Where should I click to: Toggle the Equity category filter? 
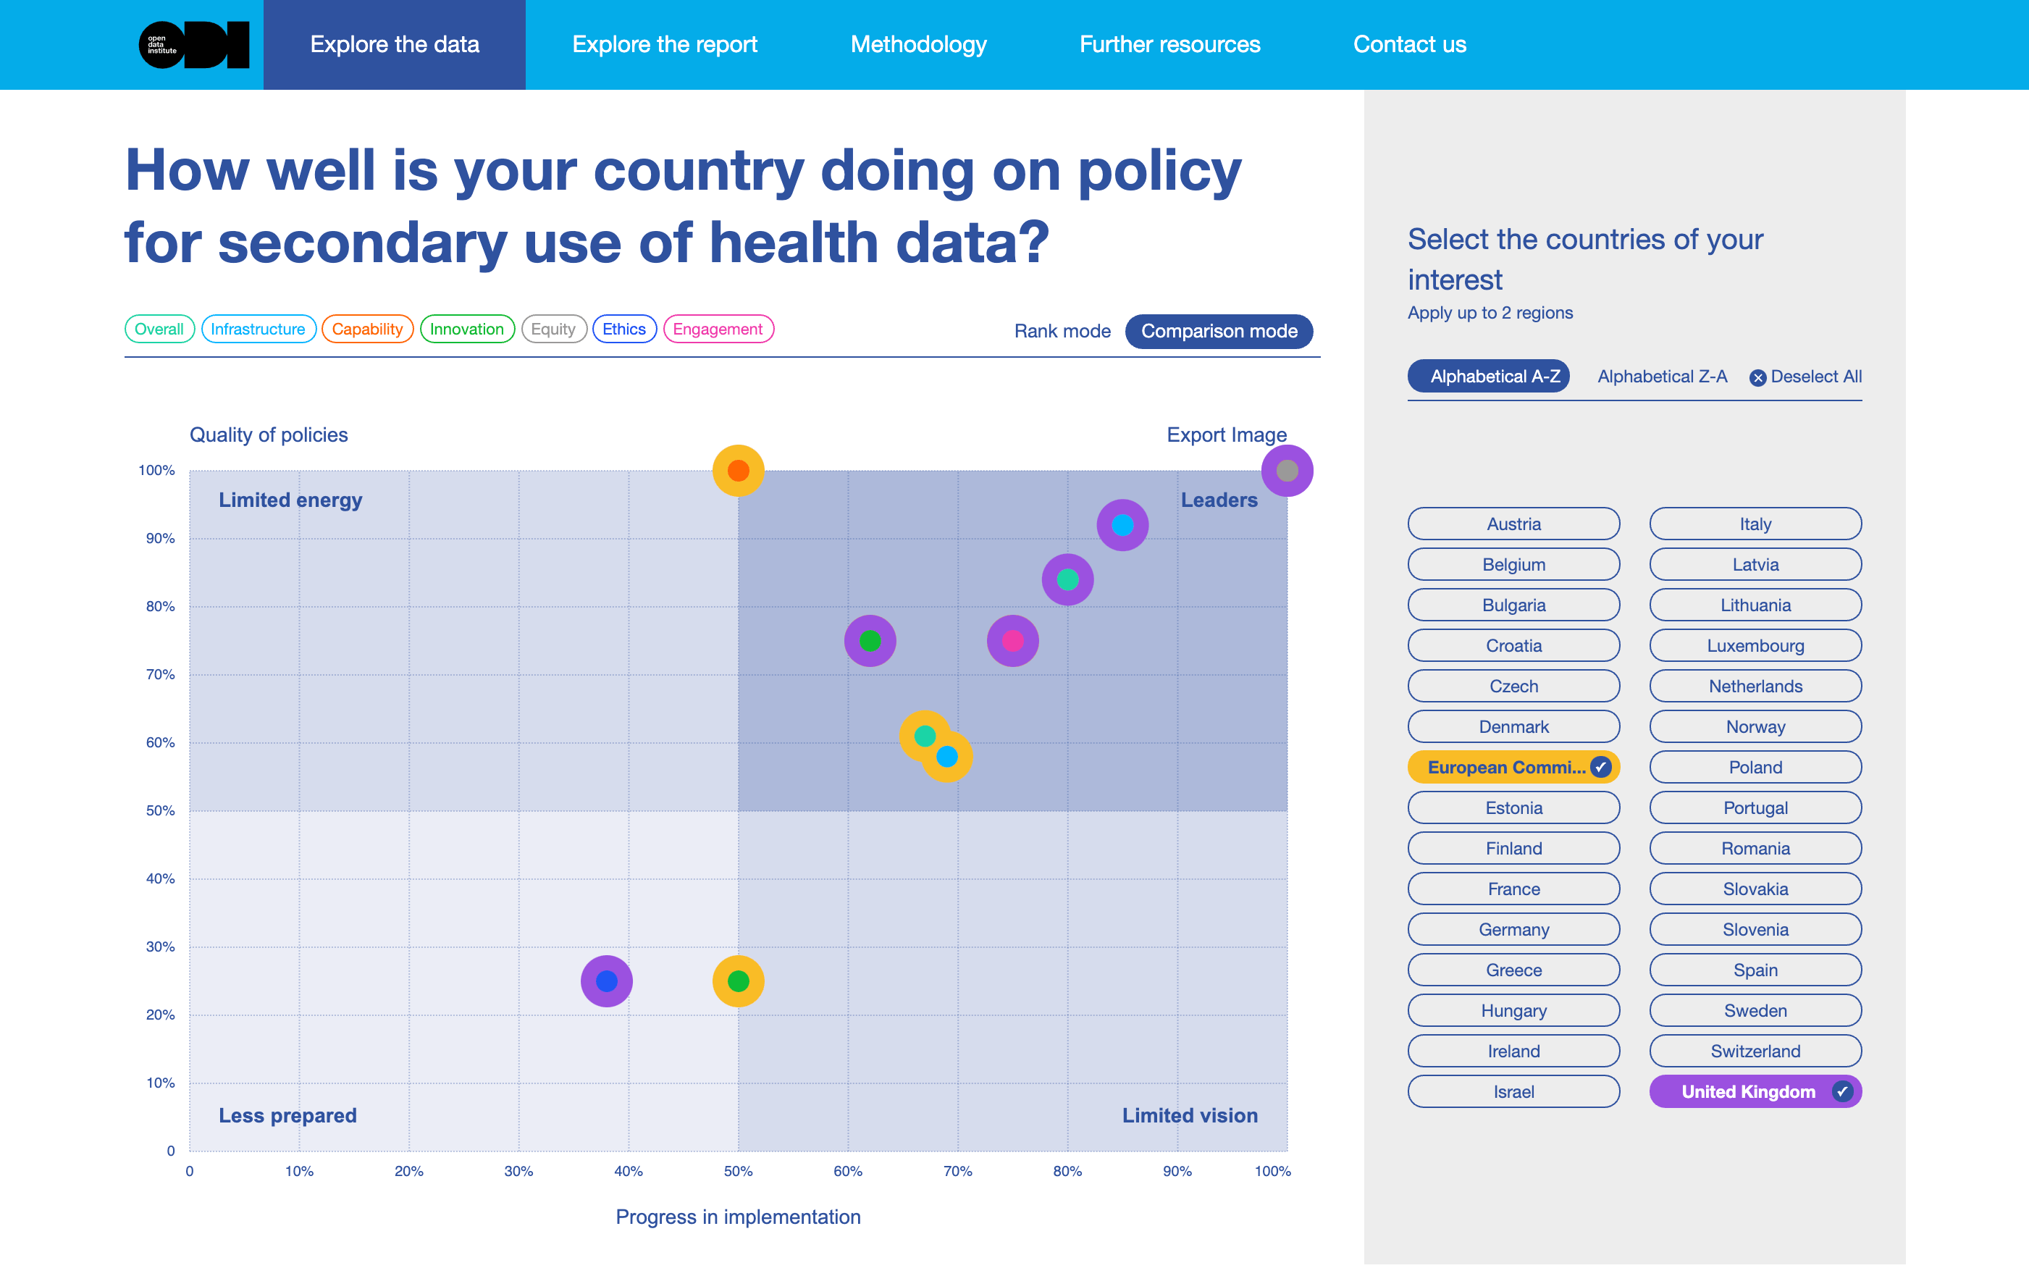click(x=553, y=329)
